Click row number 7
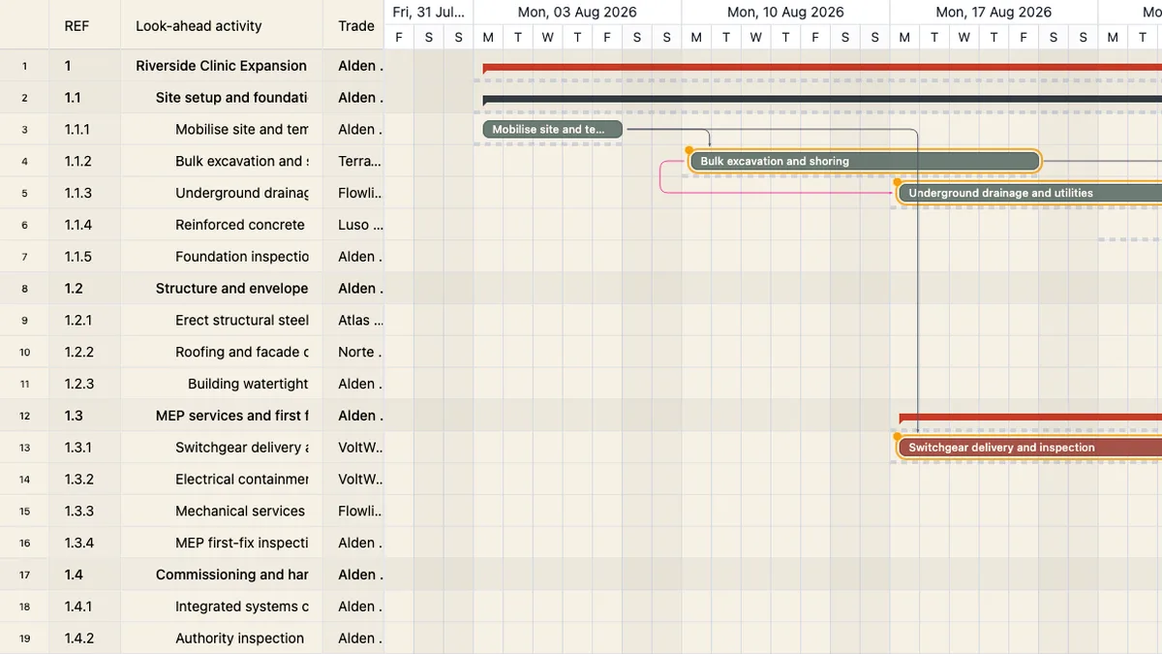The height and width of the screenshot is (654, 1162). pos(24,257)
